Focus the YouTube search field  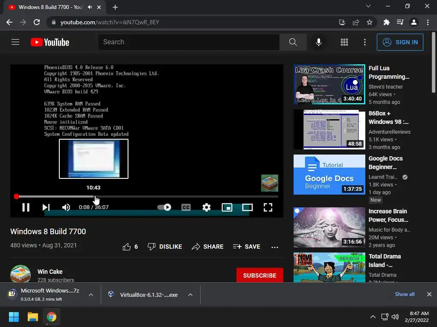point(189,42)
